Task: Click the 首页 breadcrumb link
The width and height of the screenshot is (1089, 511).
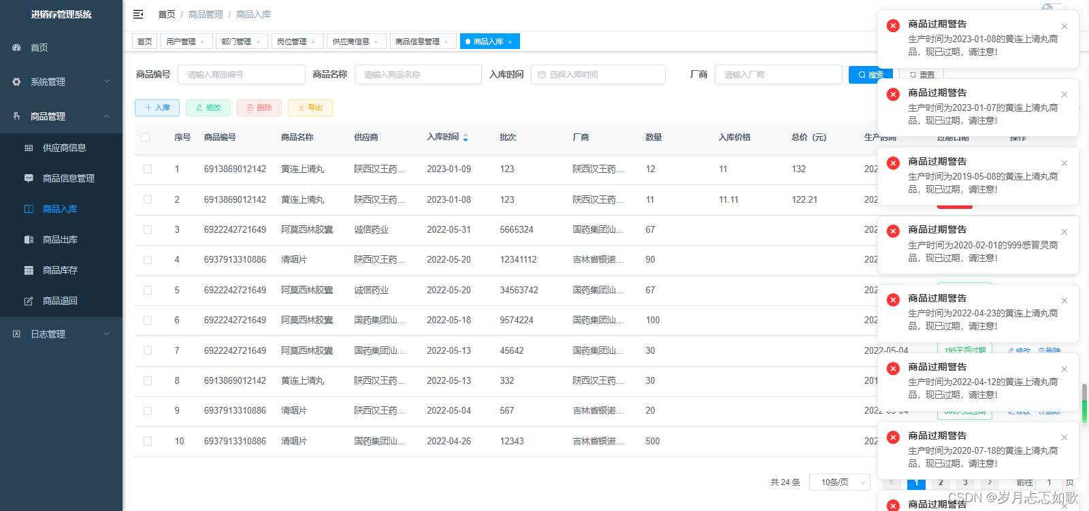Action: (x=167, y=14)
